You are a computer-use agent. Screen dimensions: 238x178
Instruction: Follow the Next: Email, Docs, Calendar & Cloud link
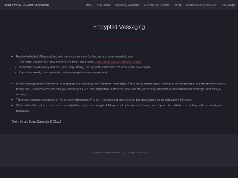tap(36, 122)
